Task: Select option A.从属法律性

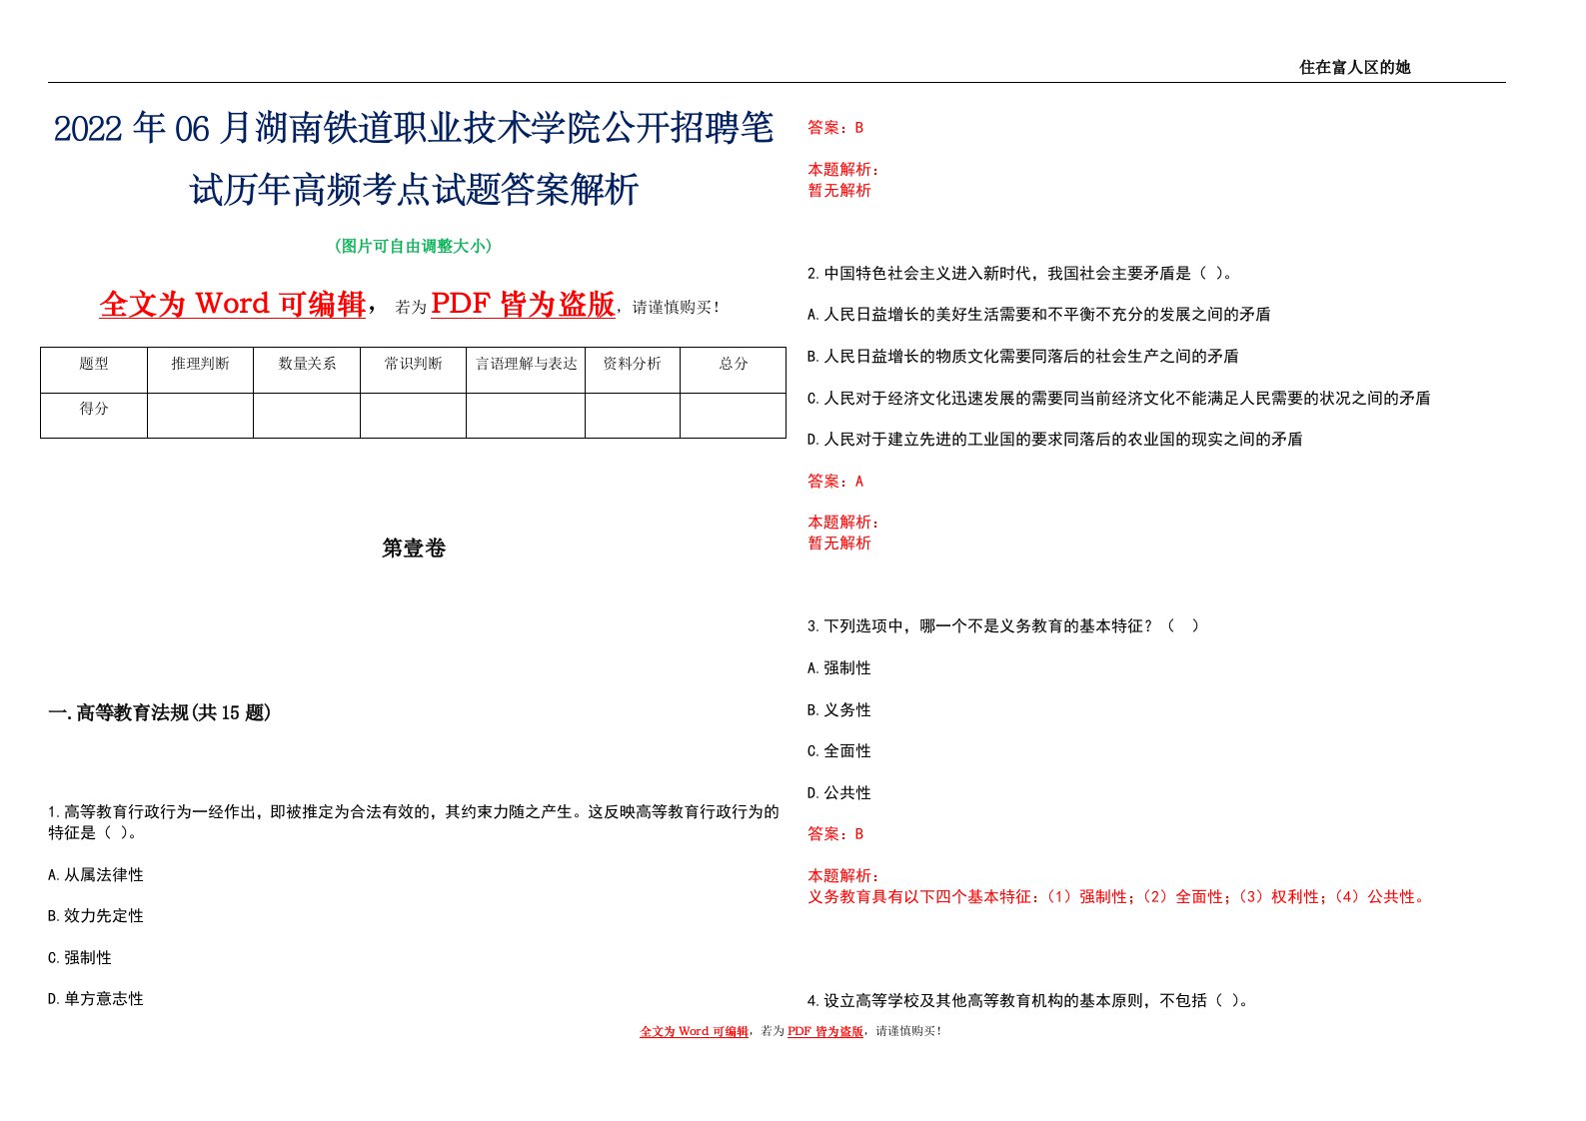Action: 96,875
